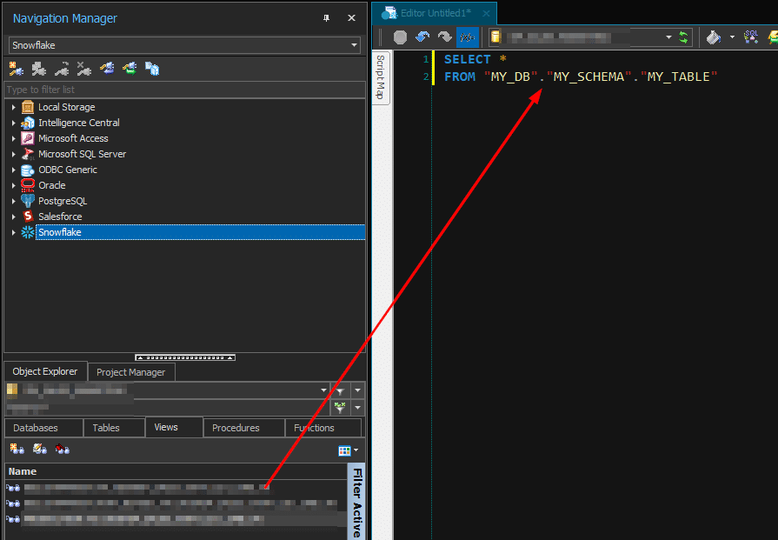The width and height of the screenshot is (778, 540).
Task: Select Microsoft Access in the tree
Action: pos(73,138)
